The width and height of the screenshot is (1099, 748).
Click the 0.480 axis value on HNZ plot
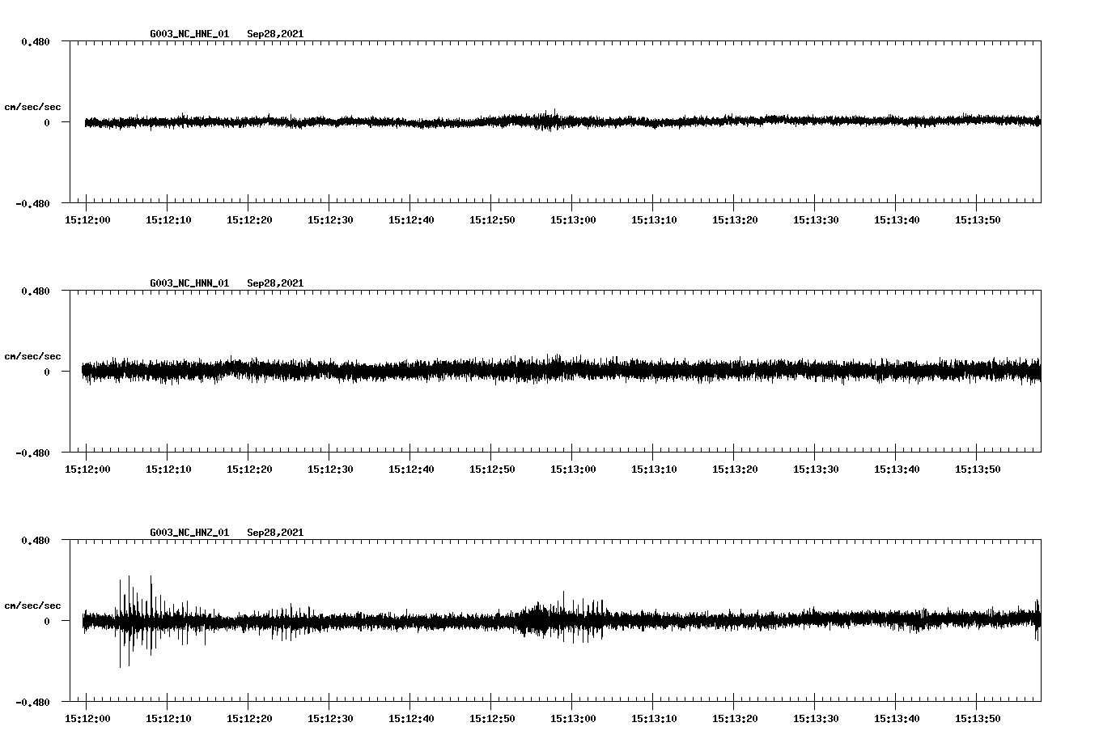36,541
